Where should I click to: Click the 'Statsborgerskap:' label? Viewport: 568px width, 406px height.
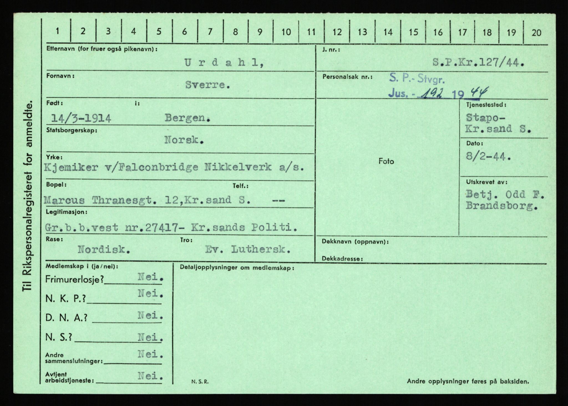72,130
